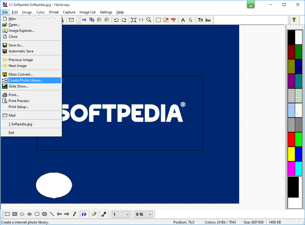Choose Create Photo Library... menu entry
Image resolution: width=305 pixels, height=225 pixels.
tap(31, 80)
